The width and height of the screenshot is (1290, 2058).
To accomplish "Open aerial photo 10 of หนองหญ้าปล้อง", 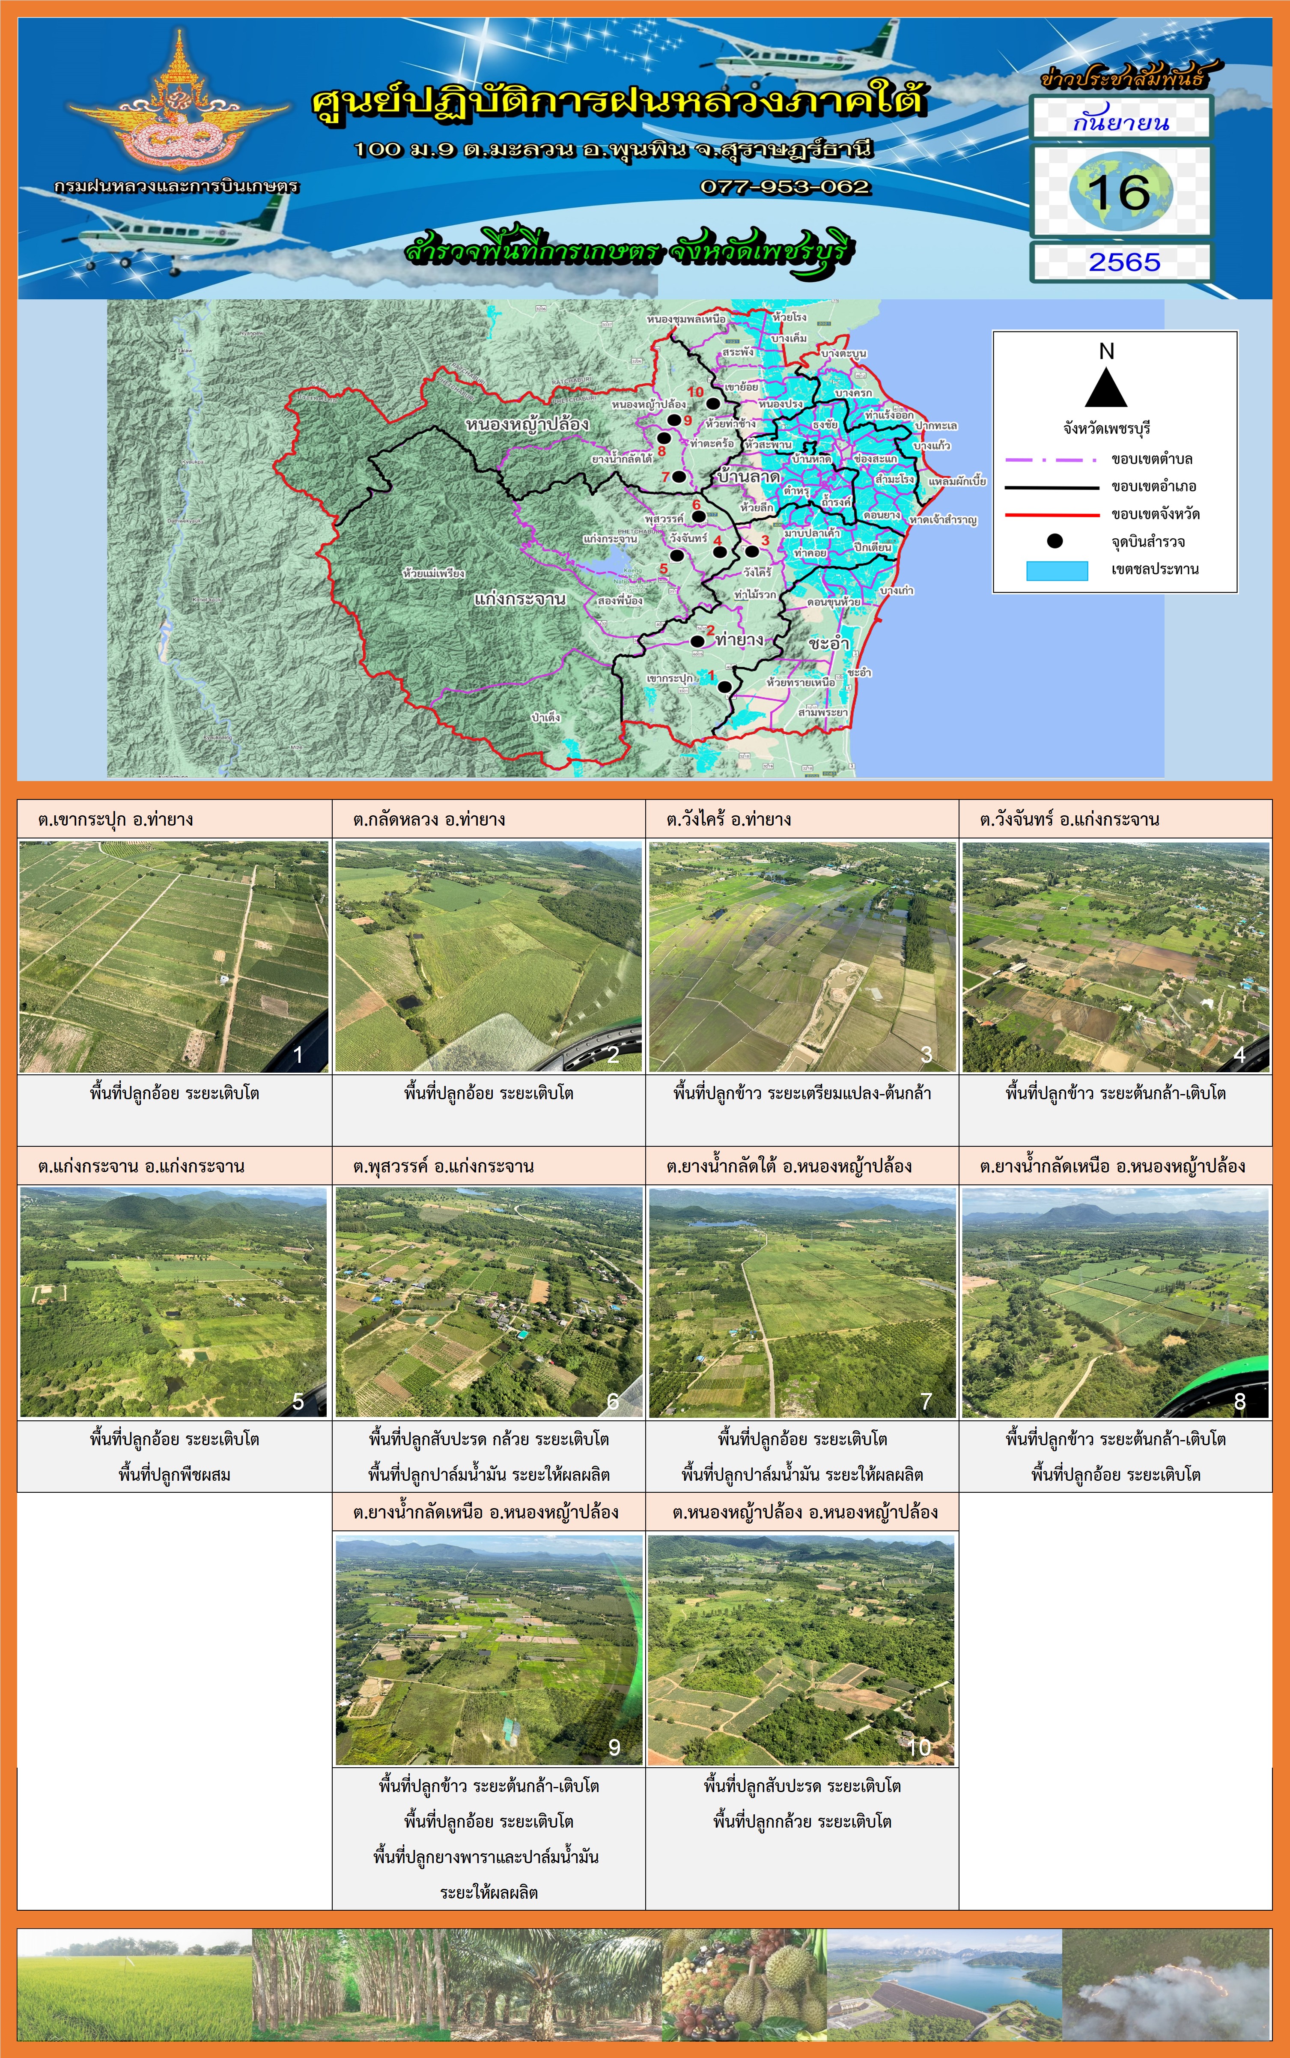I will [x=801, y=1649].
